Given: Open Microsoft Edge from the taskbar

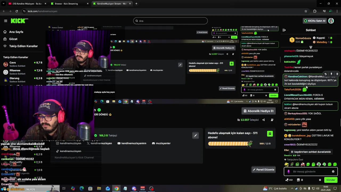Looking at the screenshot, I should pos(82,189).
